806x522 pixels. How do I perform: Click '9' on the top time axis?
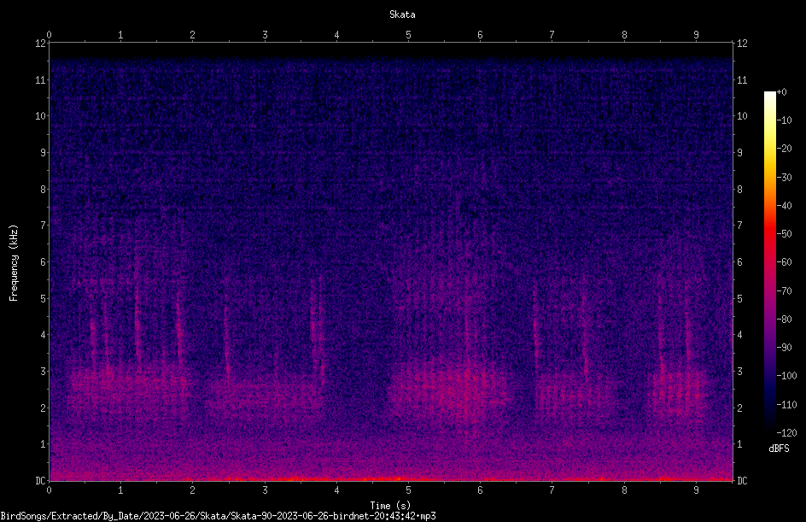click(x=696, y=35)
